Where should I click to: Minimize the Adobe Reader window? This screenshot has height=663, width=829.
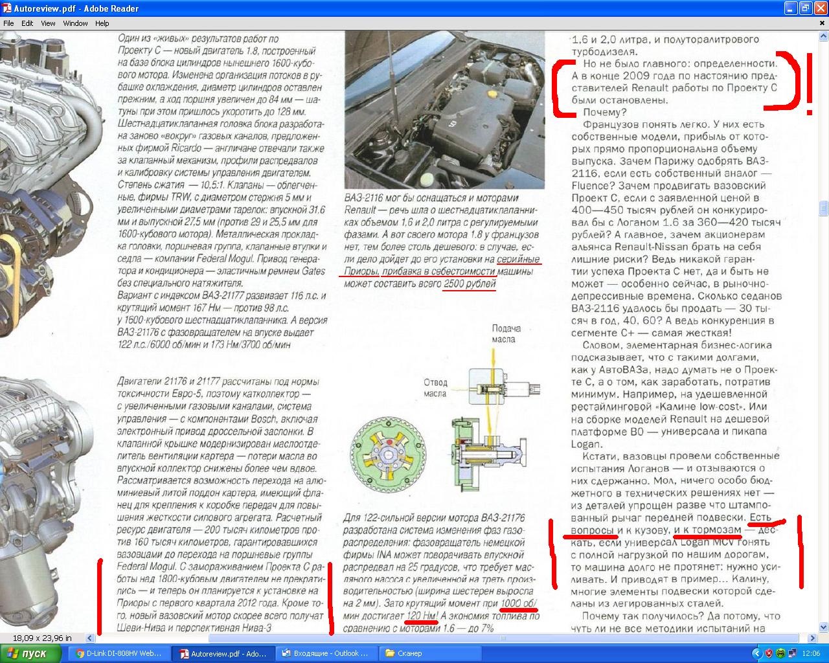point(790,8)
